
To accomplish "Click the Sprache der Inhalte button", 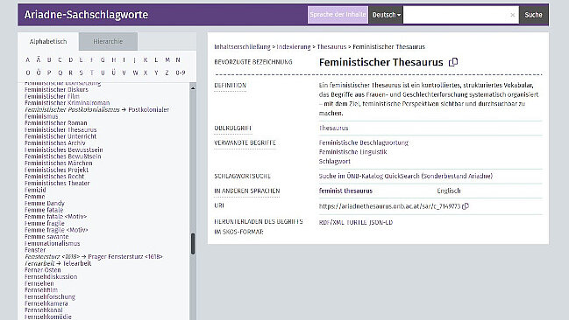I will click(338, 15).
